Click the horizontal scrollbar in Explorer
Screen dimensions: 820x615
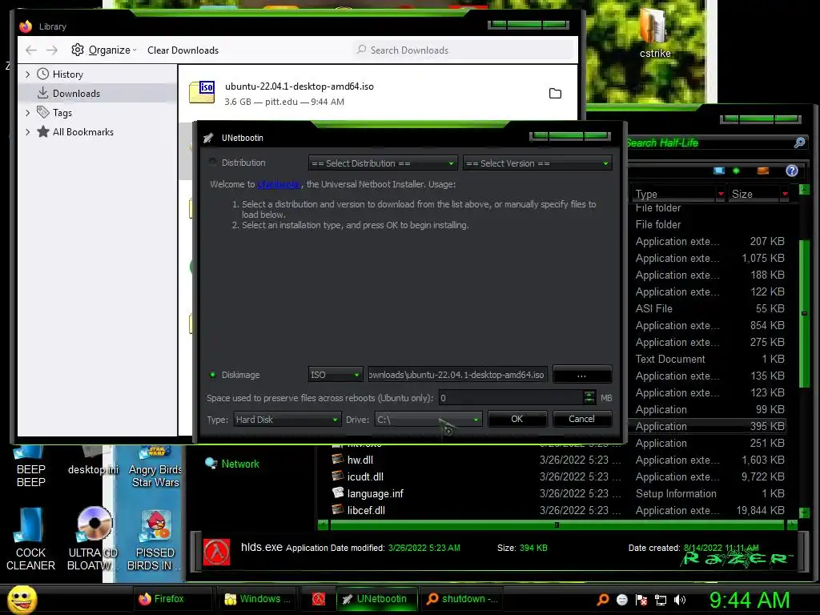click(557, 525)
